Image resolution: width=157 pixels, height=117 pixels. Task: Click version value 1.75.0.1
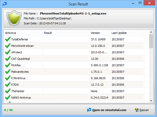[x=96, y=72]
